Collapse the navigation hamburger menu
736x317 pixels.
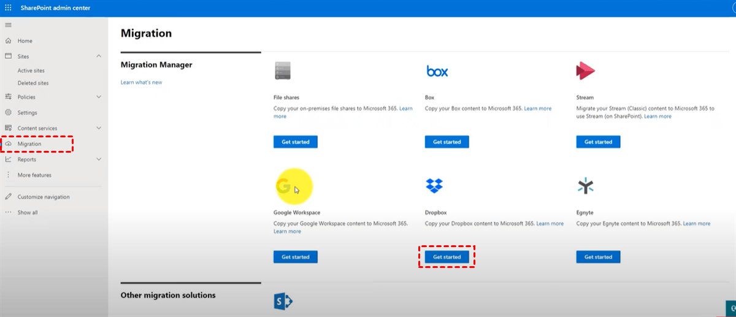[x=9, y=25]
